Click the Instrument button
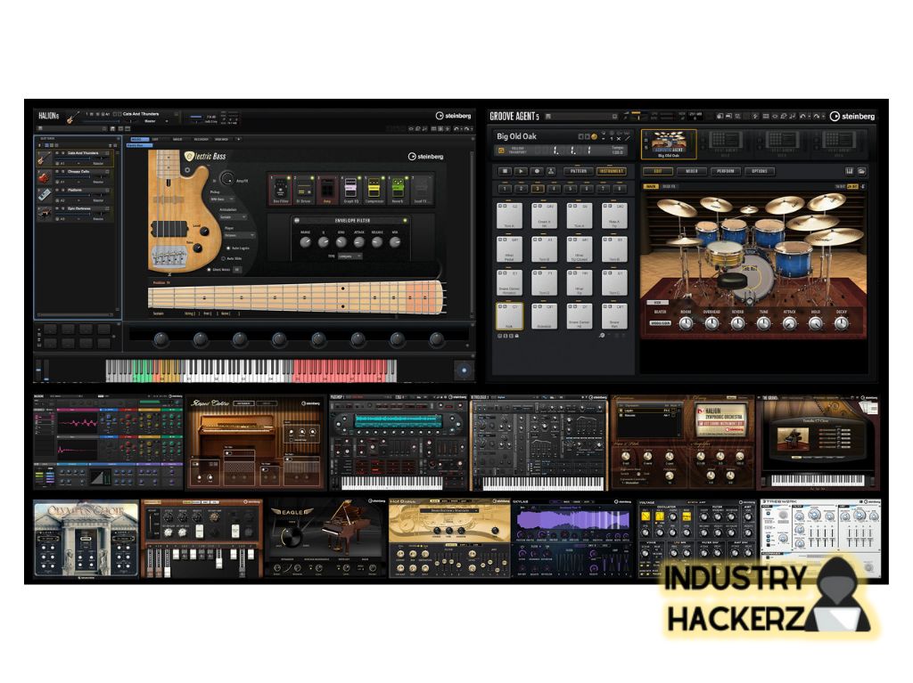Viewport: 913px width, 683px height. coord(611,171)
